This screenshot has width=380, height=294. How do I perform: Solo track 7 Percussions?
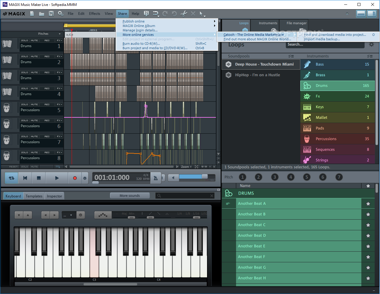[x=25, y=137]
